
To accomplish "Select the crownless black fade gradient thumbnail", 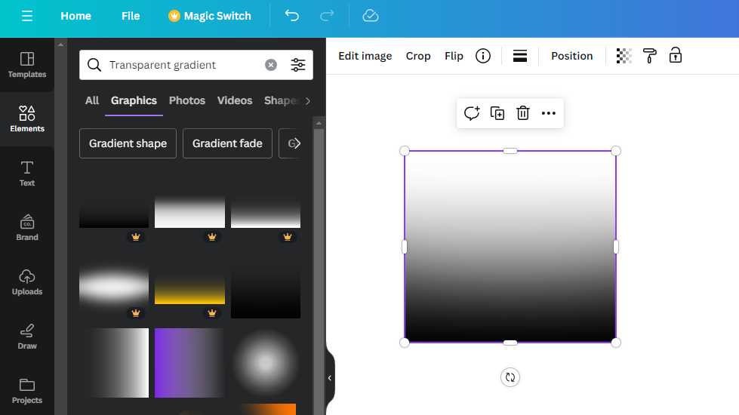I will pos(266,288).
